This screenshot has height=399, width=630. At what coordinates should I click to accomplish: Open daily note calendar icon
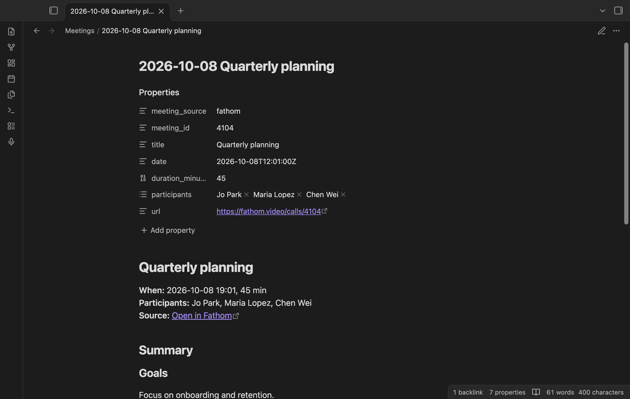pyautogui.click(x=11, y=79)
